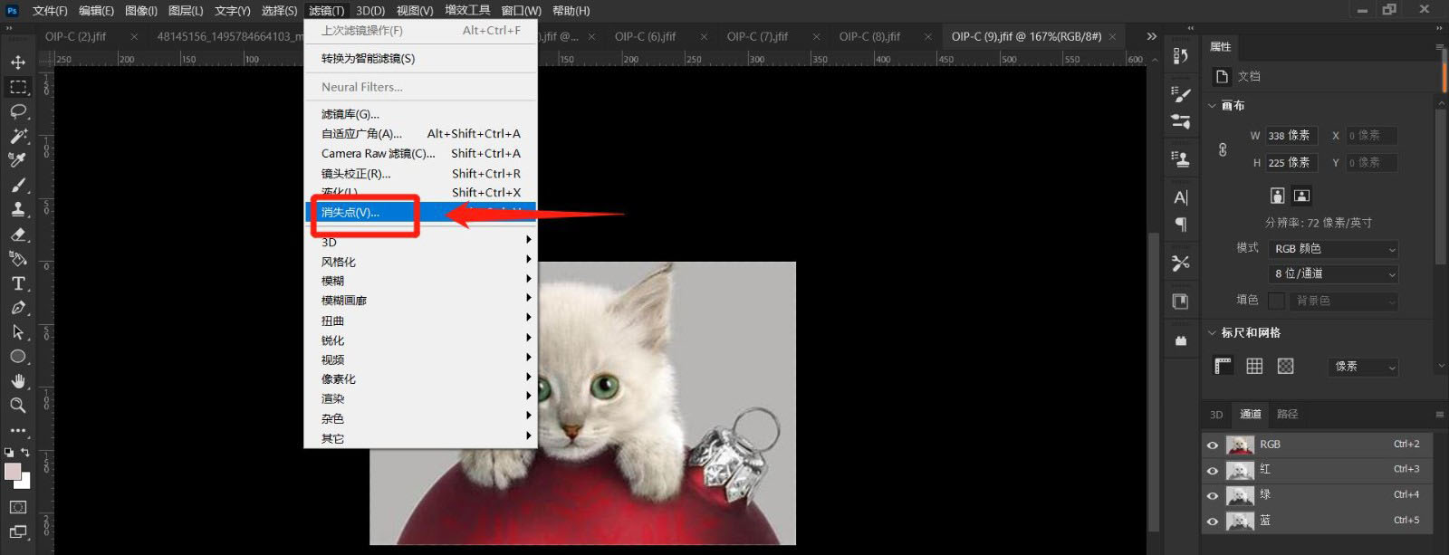Collapse the 标尺和网格 section
The height and width of the screenshot is (555, 1449).
[1212, 333]
